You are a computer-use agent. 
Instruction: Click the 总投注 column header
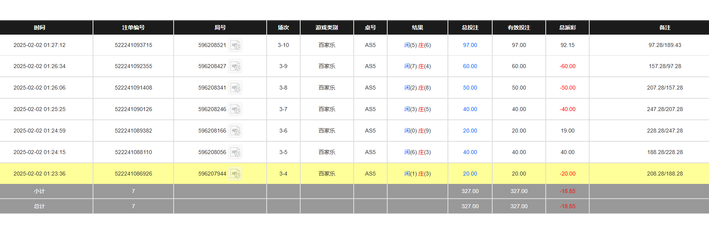point(470,27)
